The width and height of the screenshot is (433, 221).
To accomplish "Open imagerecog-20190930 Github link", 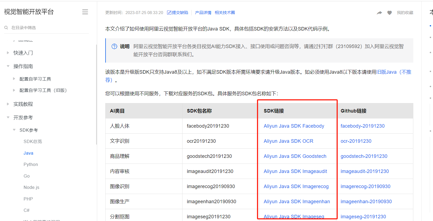I will (366, 186).
